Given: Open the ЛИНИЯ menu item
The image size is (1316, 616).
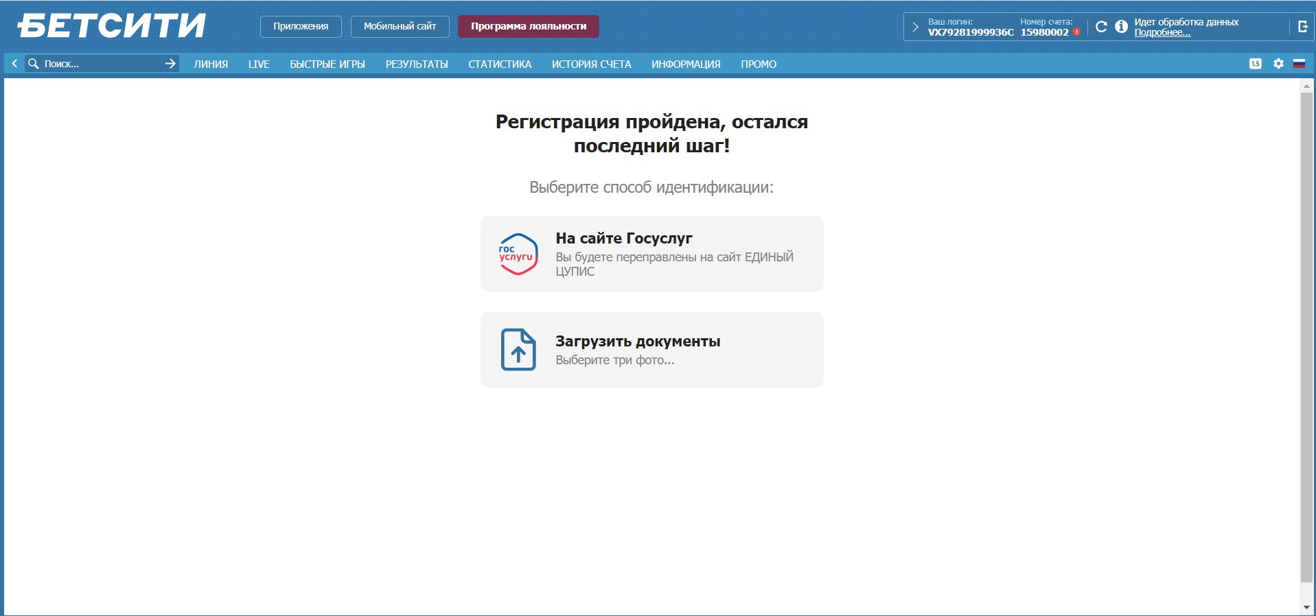Looking at the screenshot, I should [211, 64].
